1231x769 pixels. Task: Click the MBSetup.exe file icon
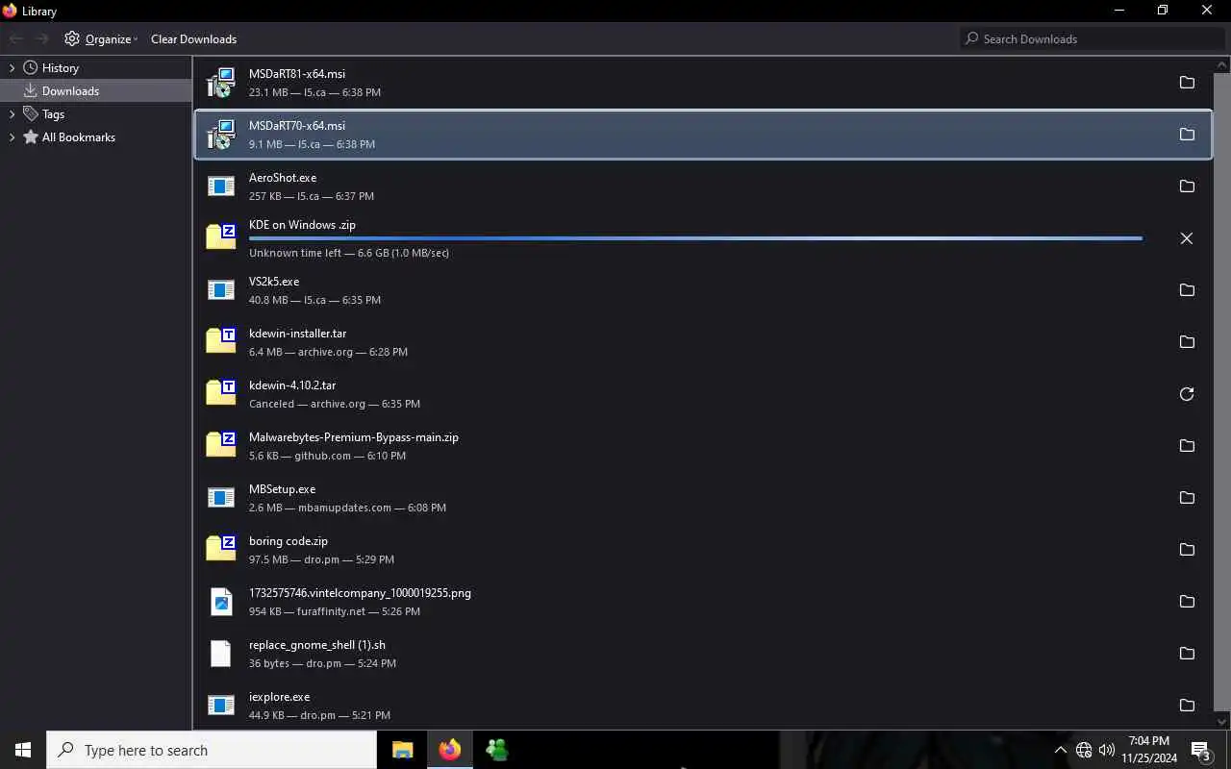tap(221, 498)
